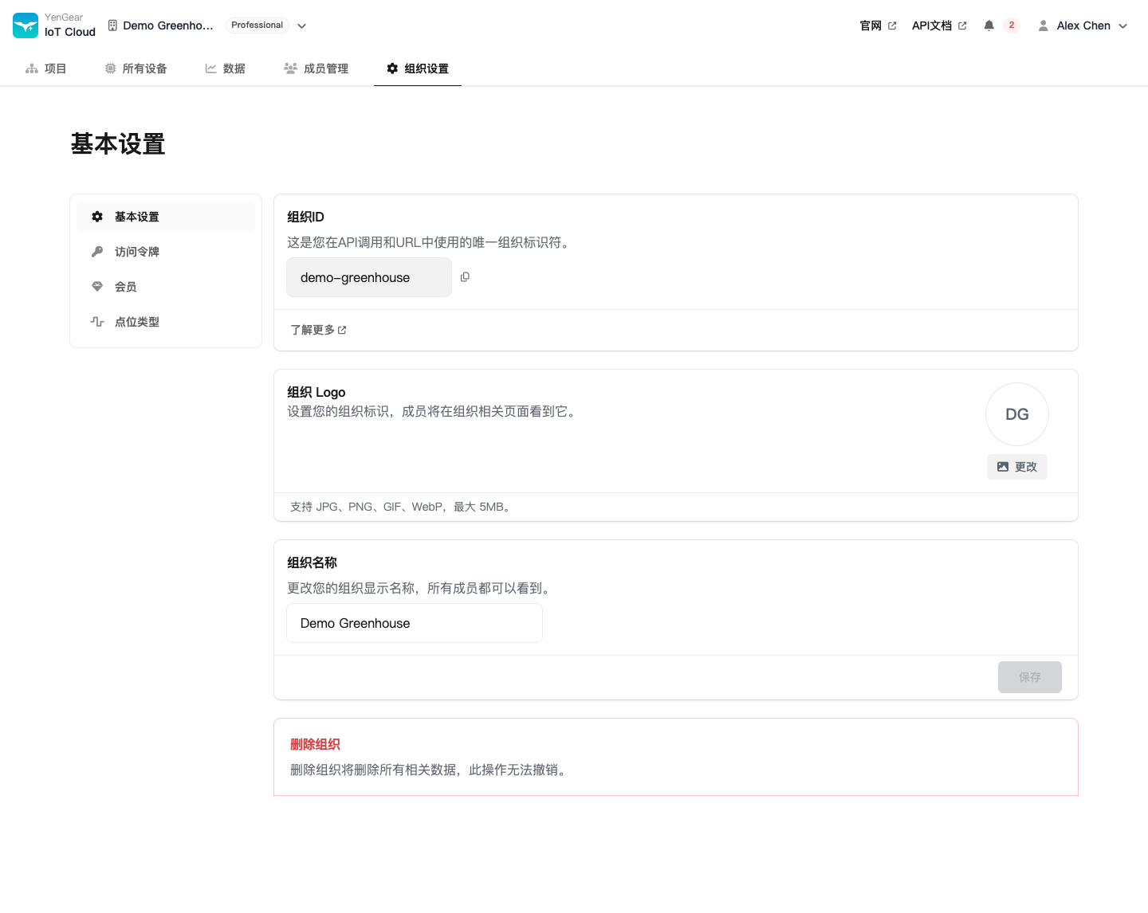Click the building icon beside Demo Greenho…
Image resolution: width=1148 pixels, height=913 pixels.
click(112, 25)
